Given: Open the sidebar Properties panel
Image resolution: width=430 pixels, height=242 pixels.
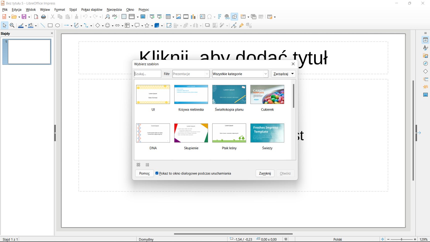Looking at the screenshot, I should tap(425, 40).
